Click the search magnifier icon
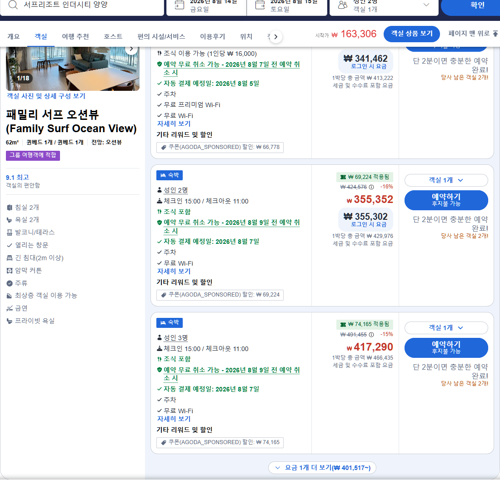 tap(13, 5)
